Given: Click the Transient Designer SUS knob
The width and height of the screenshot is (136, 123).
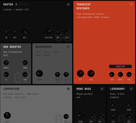Looking at the screenshot, I should click(91, 73).
